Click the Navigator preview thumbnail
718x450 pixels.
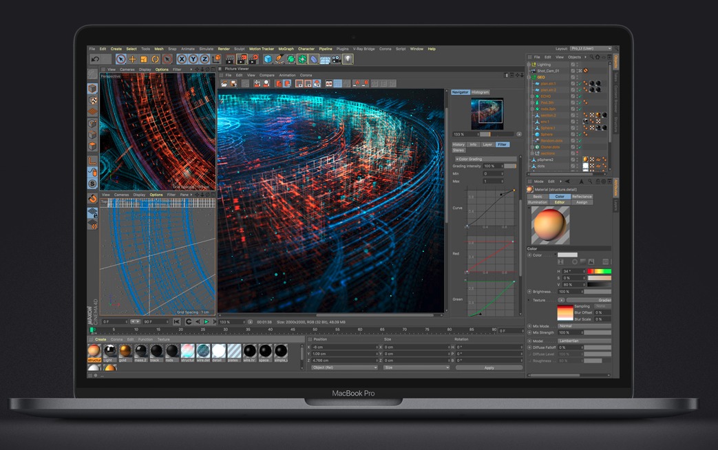[x=487, y=114]
